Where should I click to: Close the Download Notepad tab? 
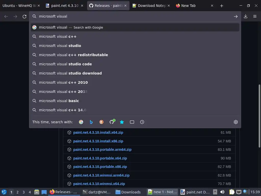169,6
